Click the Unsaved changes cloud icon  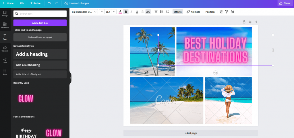tap(66, 3)
